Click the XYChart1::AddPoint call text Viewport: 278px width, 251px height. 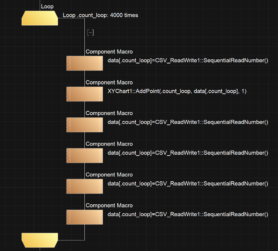pyautogui.click(x=177, y=91)
